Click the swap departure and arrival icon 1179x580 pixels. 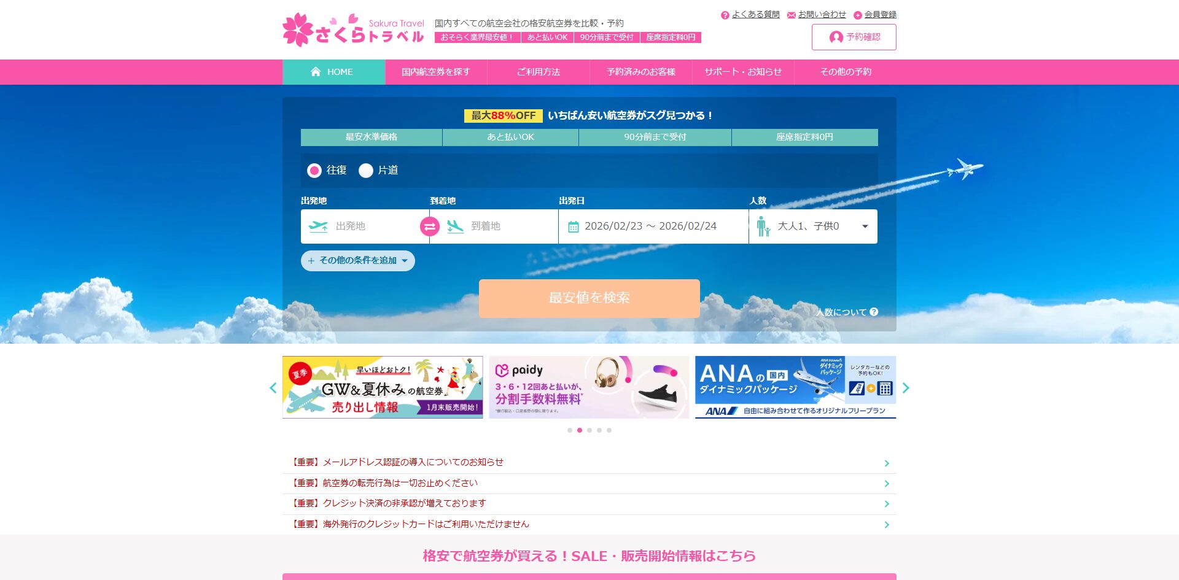(x=430, y=226)
